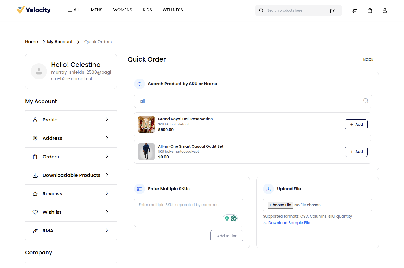Screen dimensions: 404x268
Task: Open Orders in My Account menu
Action: point(71,157)
